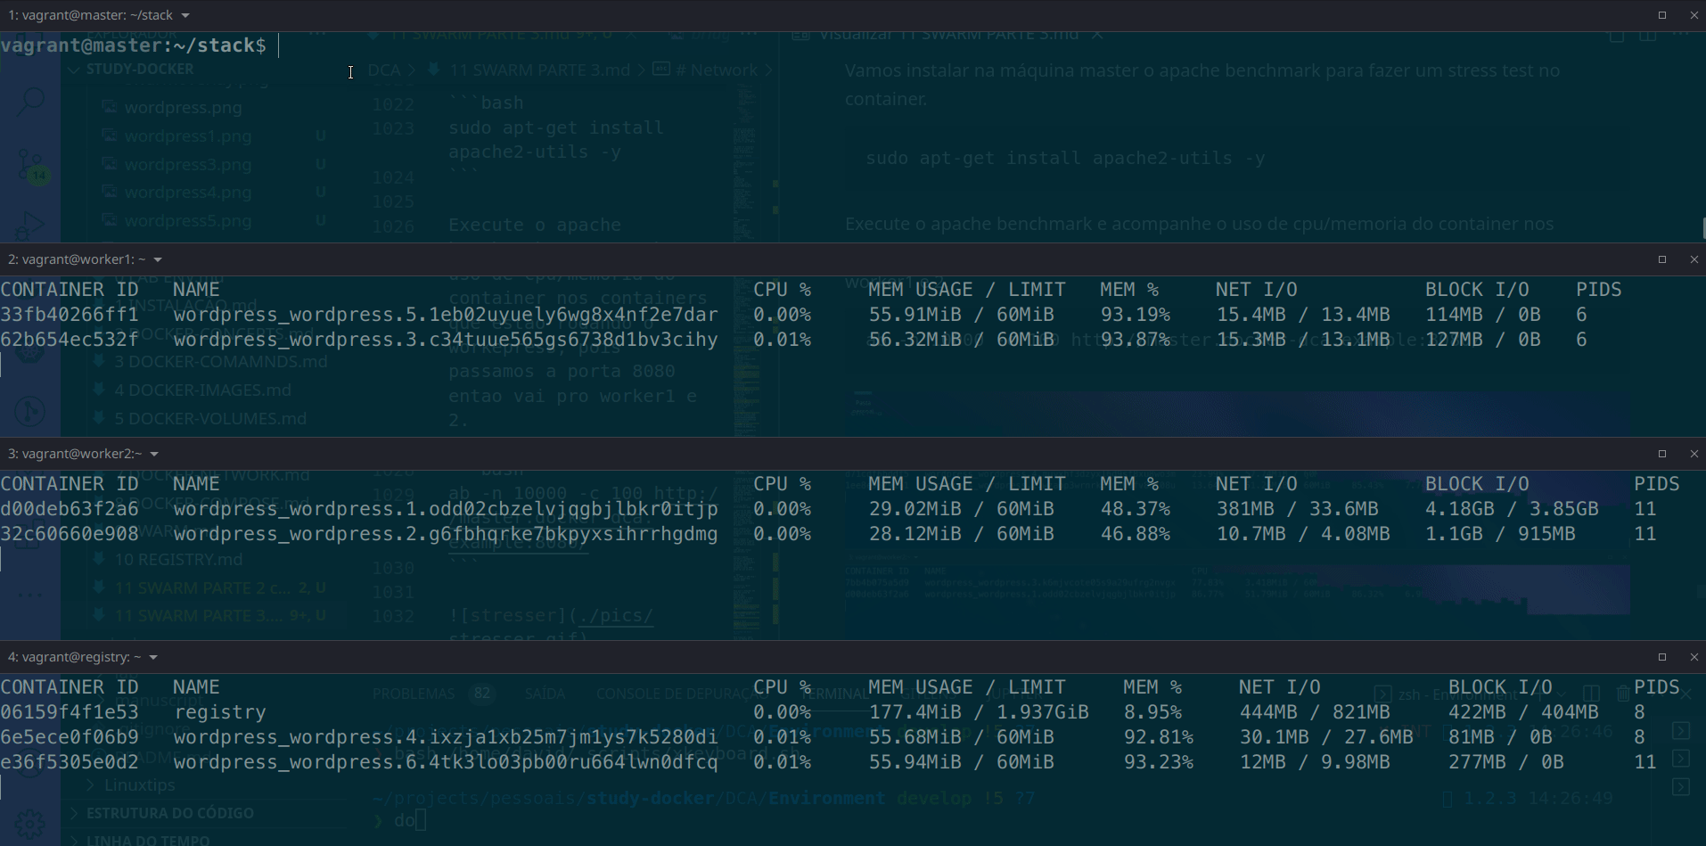The image size is (1706, 846).
Task: Open the master terminal title dropdown arrow
Action: coord(185,15)
